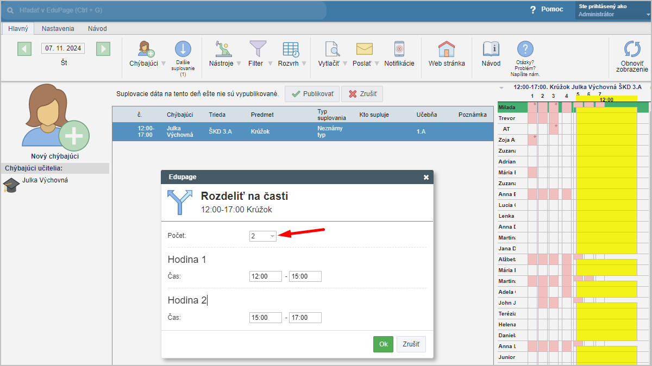Go to the previous day arrow
The image size is (652, 366).
coord(24,49)
